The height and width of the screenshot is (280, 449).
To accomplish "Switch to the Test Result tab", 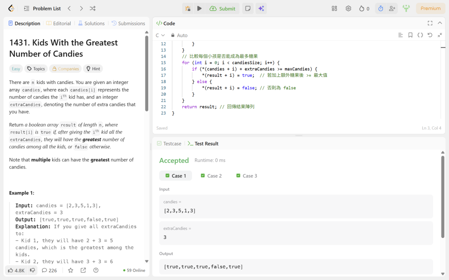I will click(203, 143).
